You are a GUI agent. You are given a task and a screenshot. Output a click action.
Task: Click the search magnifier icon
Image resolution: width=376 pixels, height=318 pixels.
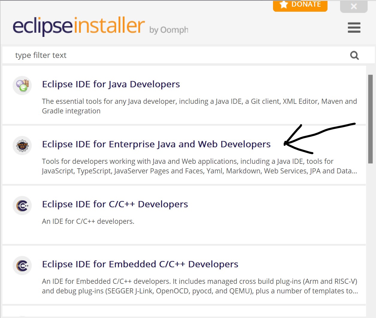[x=354, y=55]
